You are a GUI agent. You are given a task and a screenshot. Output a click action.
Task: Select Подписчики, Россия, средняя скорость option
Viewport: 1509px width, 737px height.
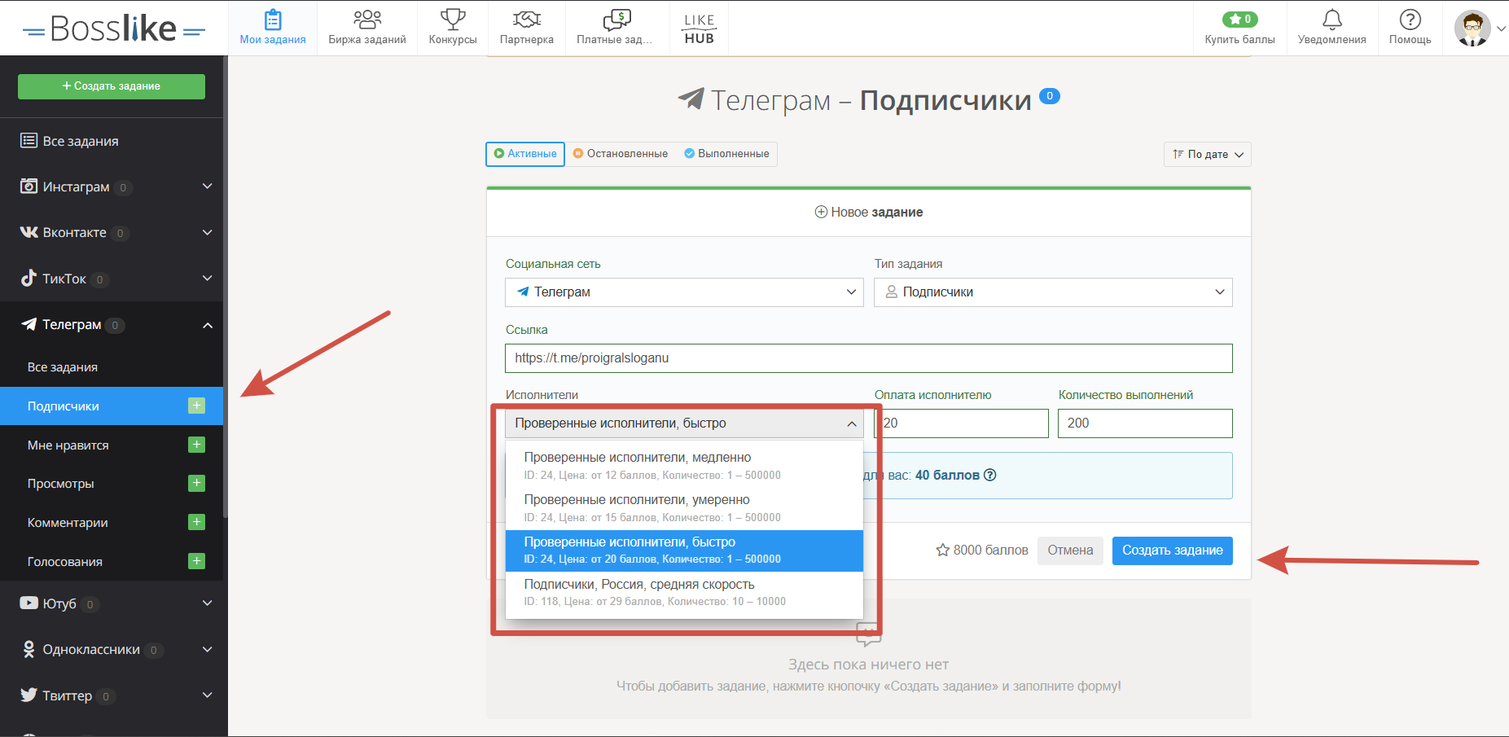pos(684,593)
